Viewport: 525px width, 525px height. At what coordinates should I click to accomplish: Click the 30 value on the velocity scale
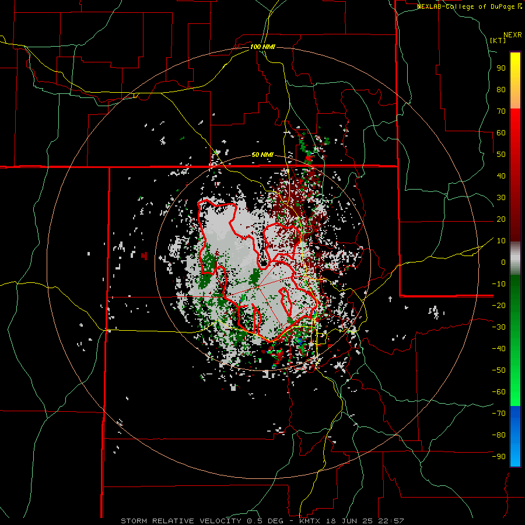pyautogui.click(x=501, y=198)
